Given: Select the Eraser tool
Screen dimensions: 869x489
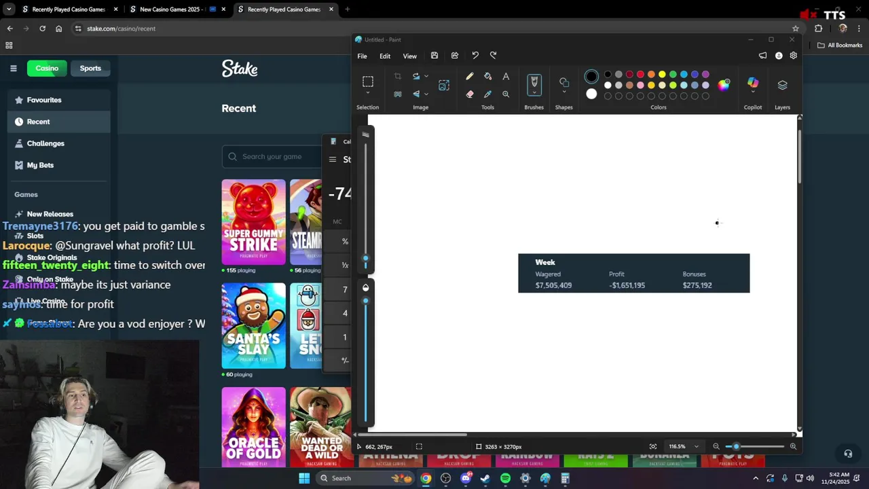Looking at the screenshot, I should tap(469, 94).
